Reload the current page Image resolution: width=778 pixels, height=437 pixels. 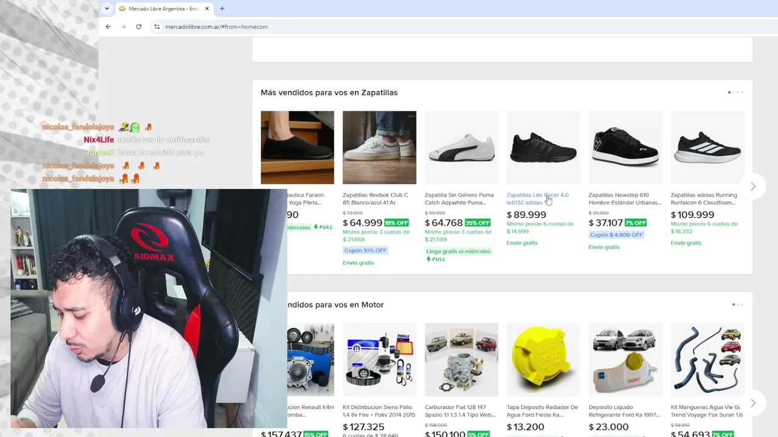coord(139,27)
